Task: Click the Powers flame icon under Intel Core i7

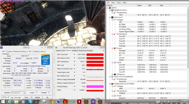Action: coord(115,48)
